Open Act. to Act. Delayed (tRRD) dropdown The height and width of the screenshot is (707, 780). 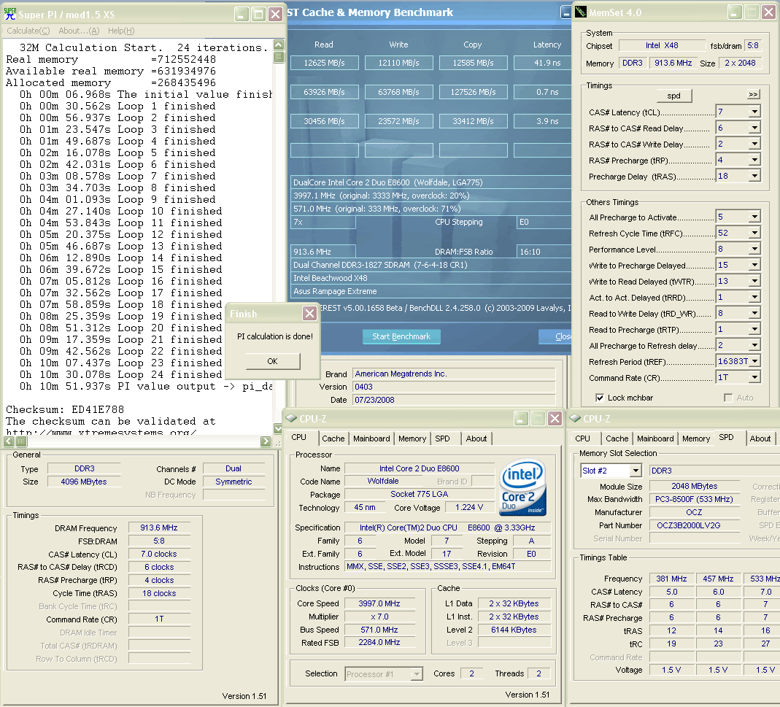(754, 297)
